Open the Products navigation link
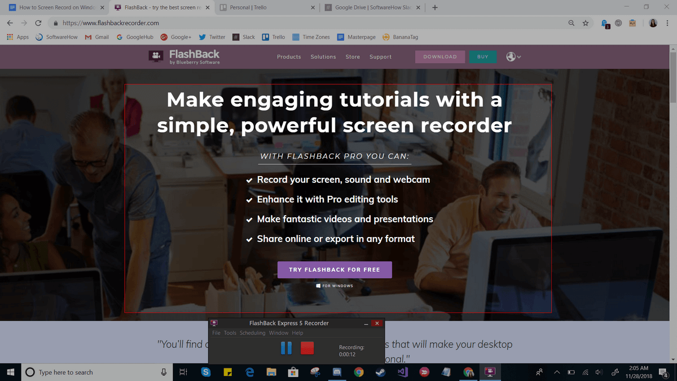The height and width of the screenshot is (381, 677). tap(289, 57)
